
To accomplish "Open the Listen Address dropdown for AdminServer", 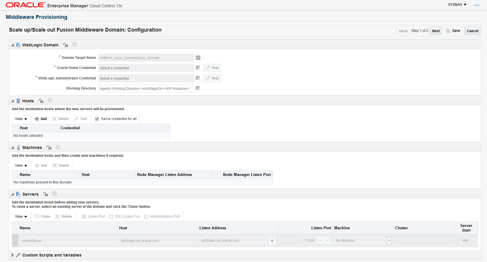I will [272, 241].
